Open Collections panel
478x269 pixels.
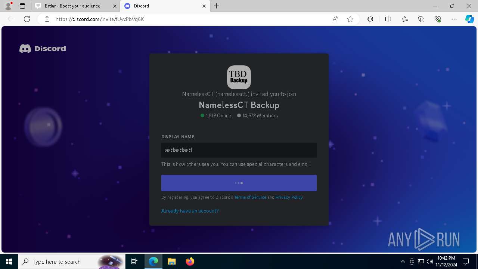click(421, 19)
